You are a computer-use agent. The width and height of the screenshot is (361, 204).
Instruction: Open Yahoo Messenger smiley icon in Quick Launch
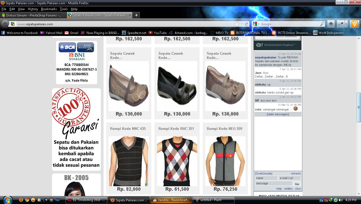(33, 200)
